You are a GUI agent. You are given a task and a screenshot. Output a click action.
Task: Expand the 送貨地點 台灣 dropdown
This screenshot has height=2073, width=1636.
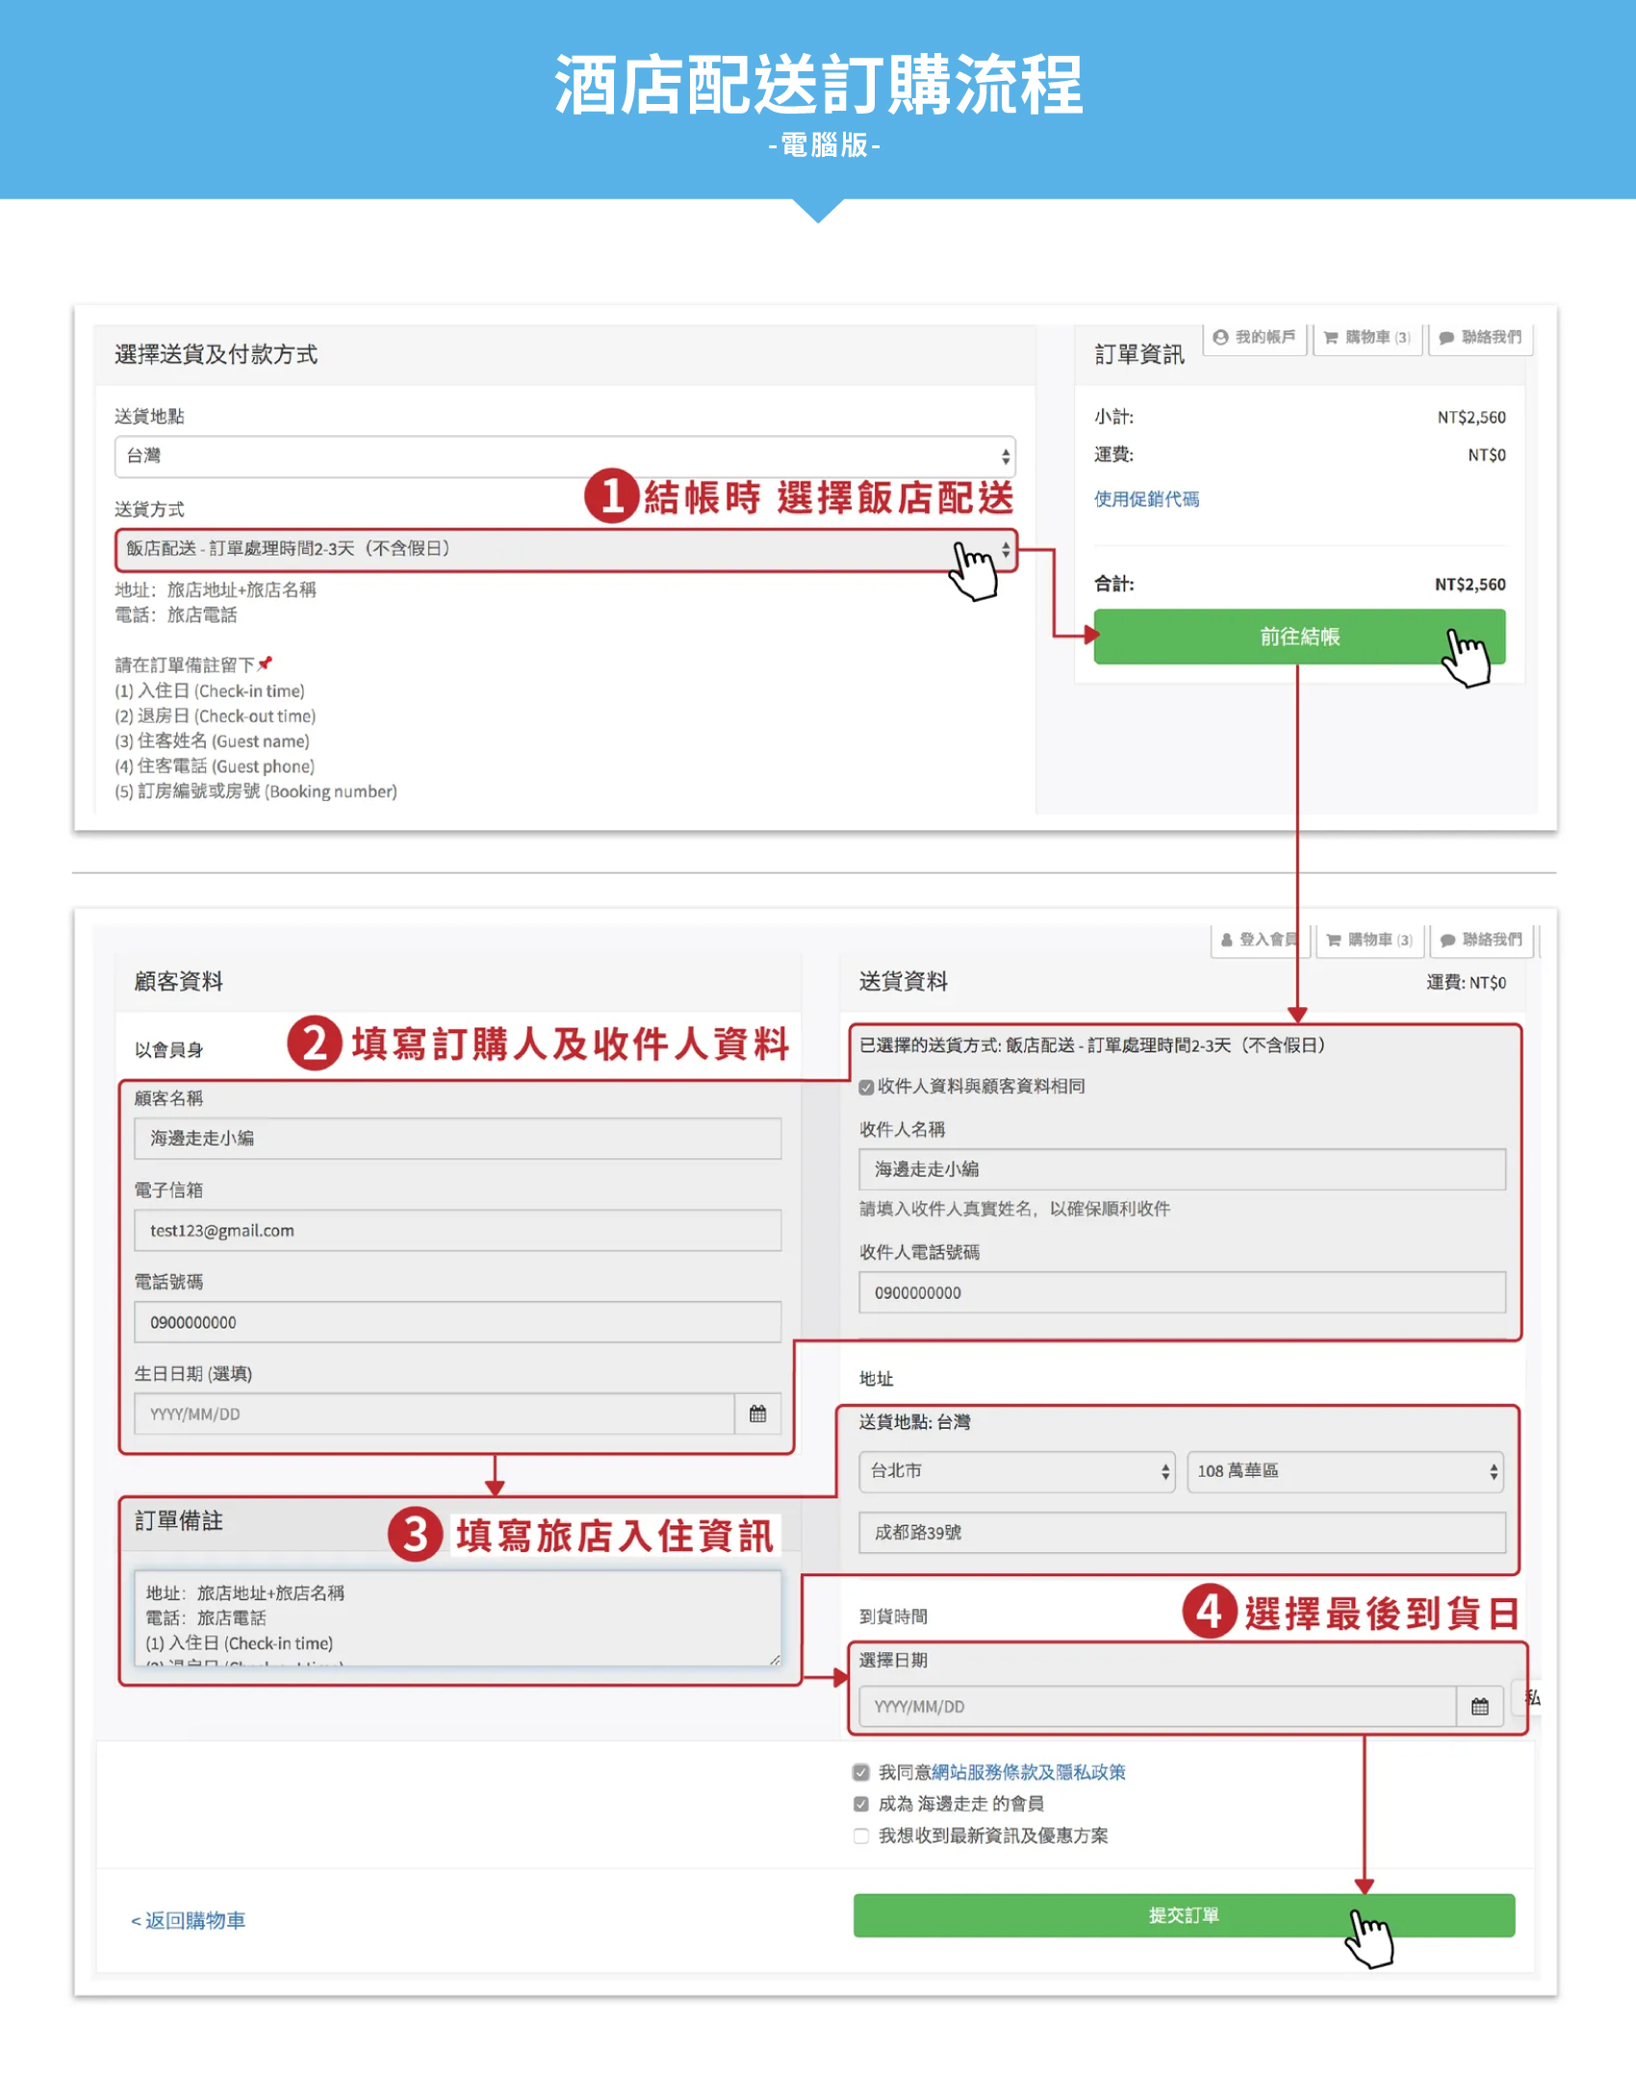point(565,456)
